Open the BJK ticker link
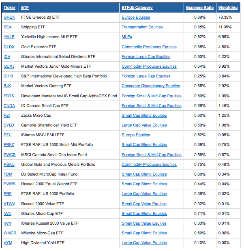Screen dimensions: 244x251 point(7,86)
